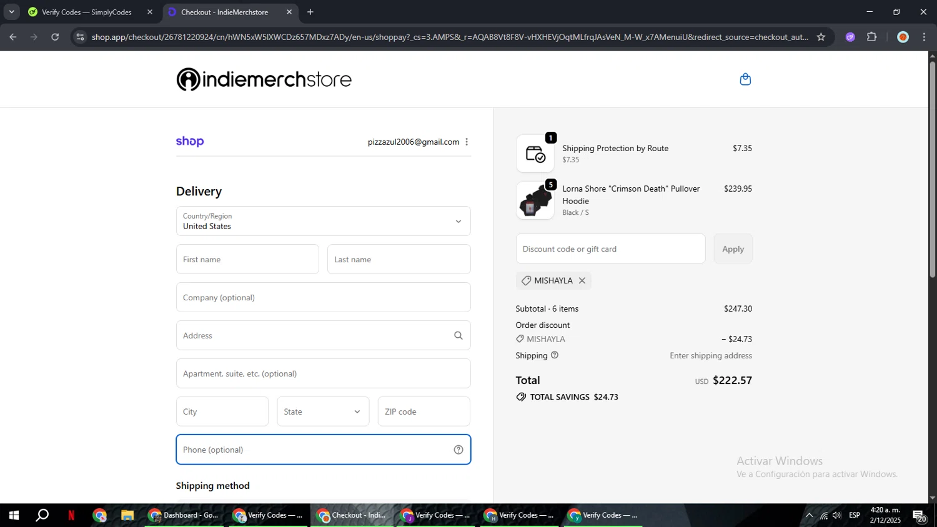Screen dimensions: 937x527
Task: Bookmark this page with star icon
Action: [821, 37]
